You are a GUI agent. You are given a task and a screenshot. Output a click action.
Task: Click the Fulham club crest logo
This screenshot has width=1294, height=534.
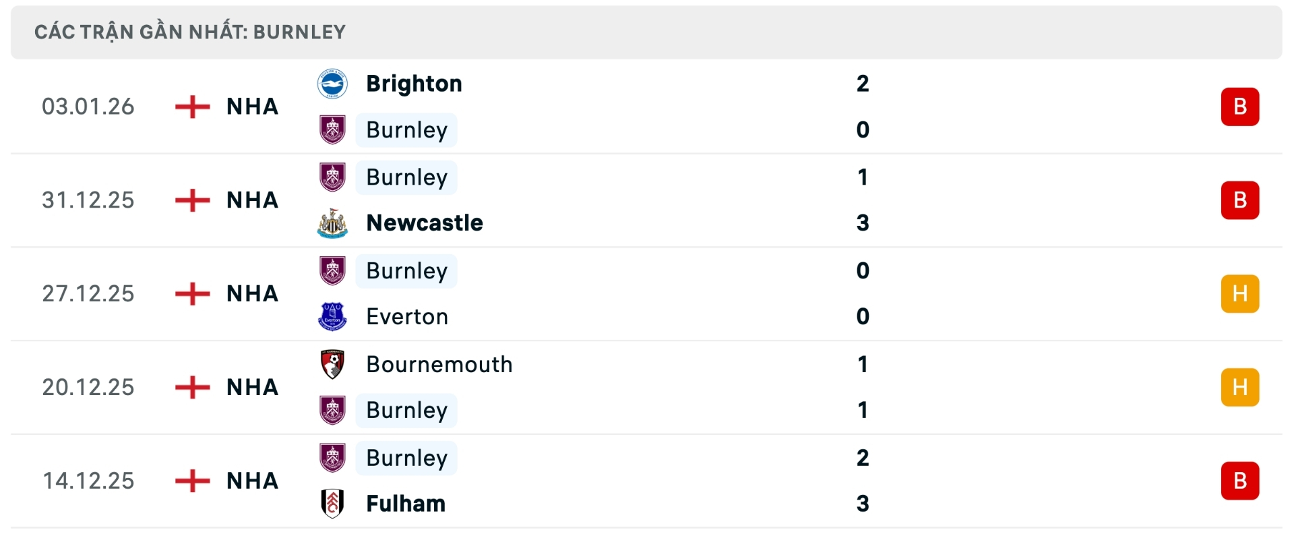332,504
